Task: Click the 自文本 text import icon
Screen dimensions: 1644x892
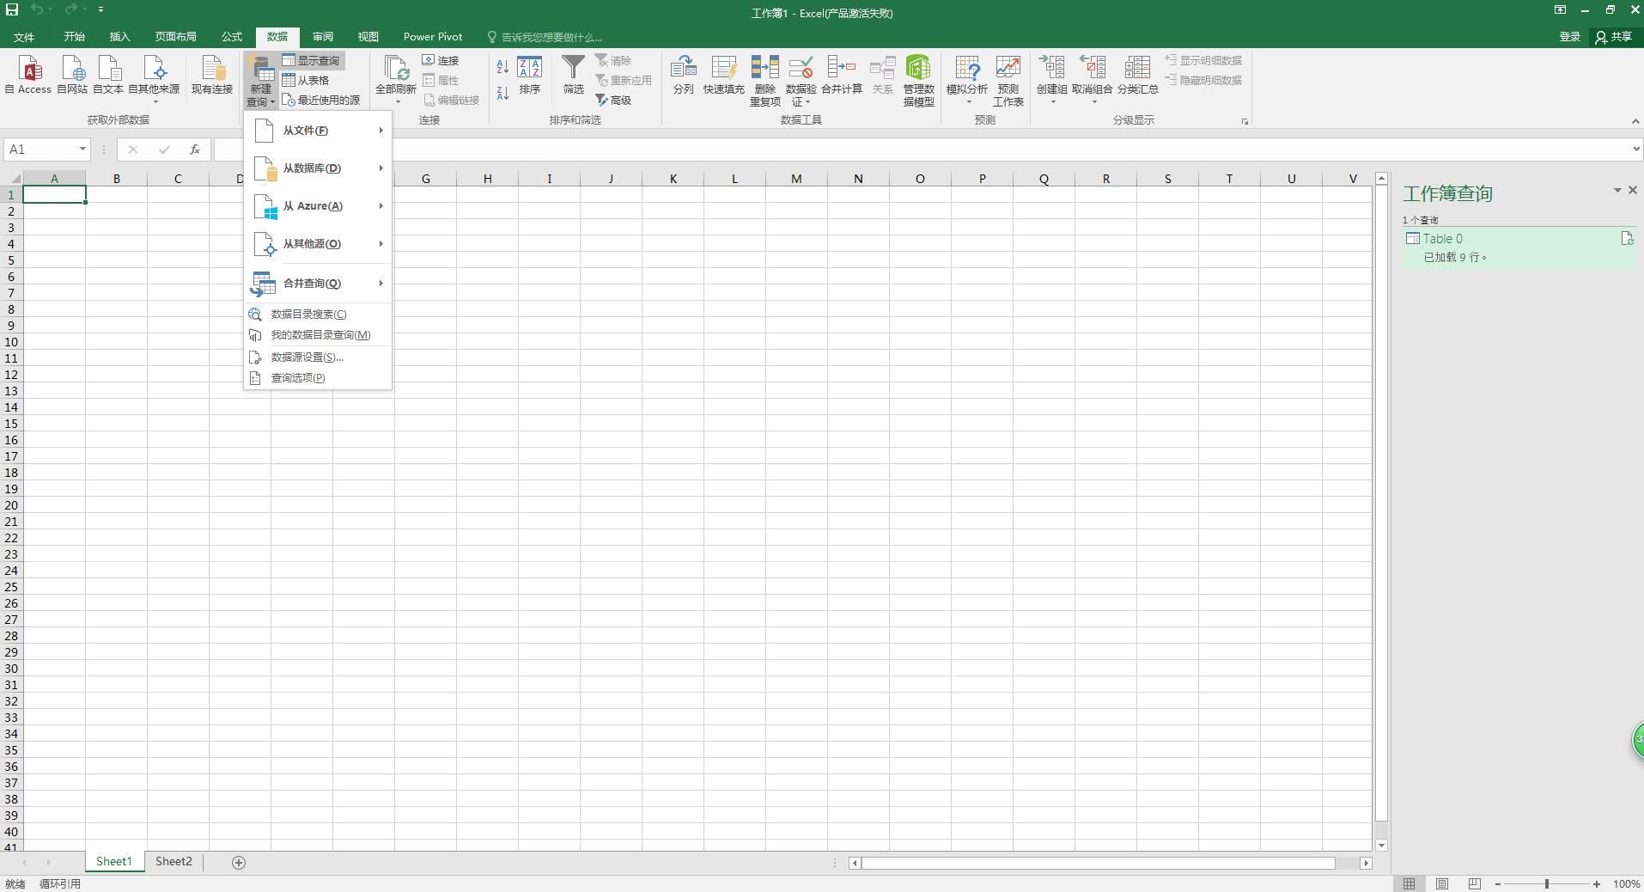Action: (x=108, y=75)
